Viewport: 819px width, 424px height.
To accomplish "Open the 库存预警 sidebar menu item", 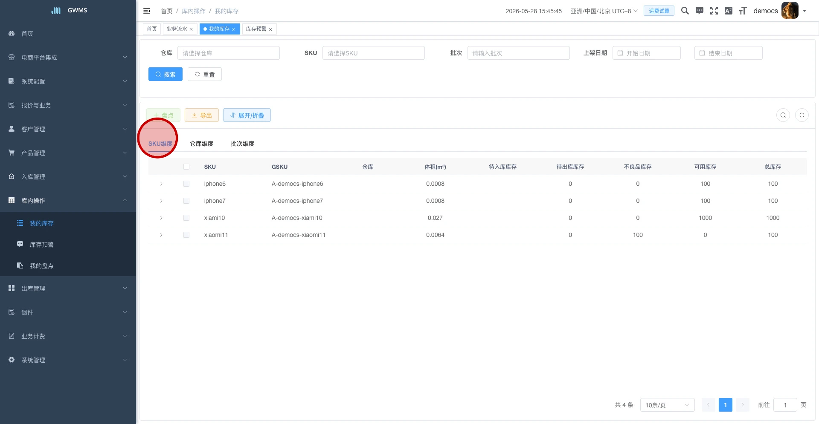I will [68, 244].
